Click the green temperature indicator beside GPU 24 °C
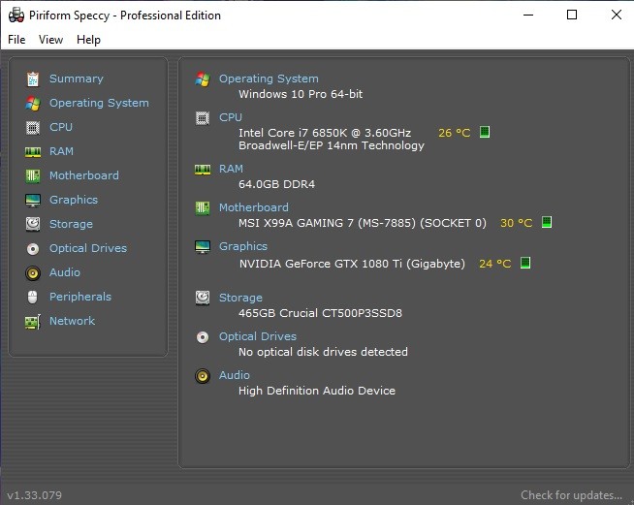 click(x=524, y=263)
